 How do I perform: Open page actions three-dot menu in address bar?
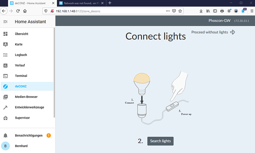[x=166, y=11]
